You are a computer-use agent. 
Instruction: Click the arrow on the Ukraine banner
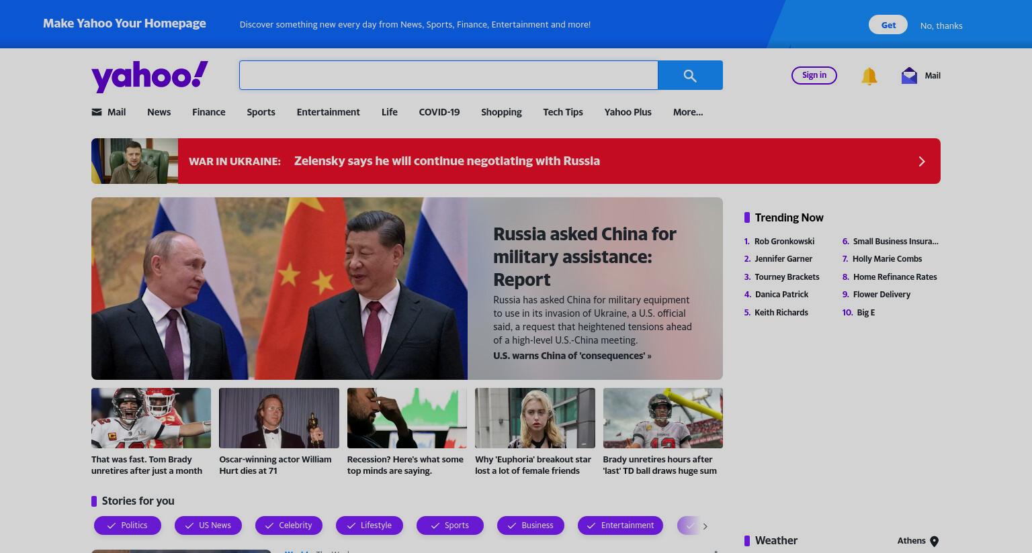pyautogui.click(x=922, y=161)
